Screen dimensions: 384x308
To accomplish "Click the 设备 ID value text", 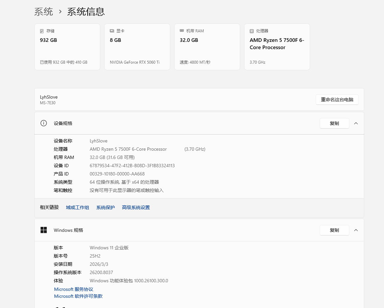I will pyautogui.click(x=132, y=166).
